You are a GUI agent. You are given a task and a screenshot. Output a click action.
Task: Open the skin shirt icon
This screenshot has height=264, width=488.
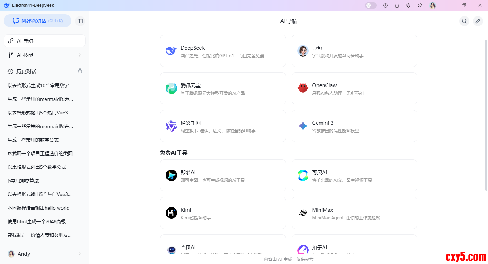(x=397, y=5)
